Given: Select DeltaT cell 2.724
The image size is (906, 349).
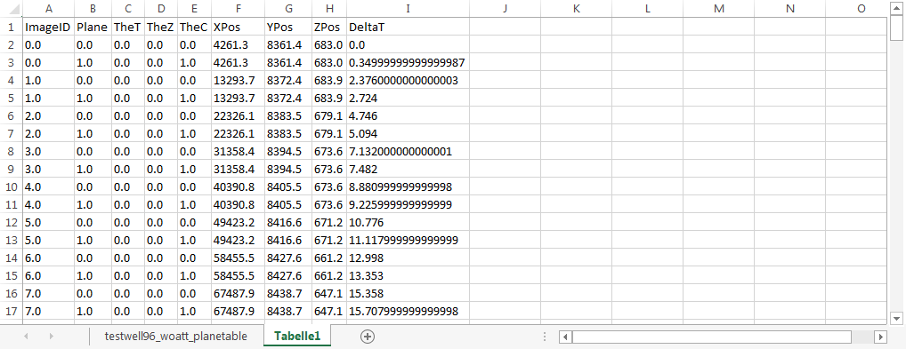Looking at the screenshot, I should click(408, 98).
